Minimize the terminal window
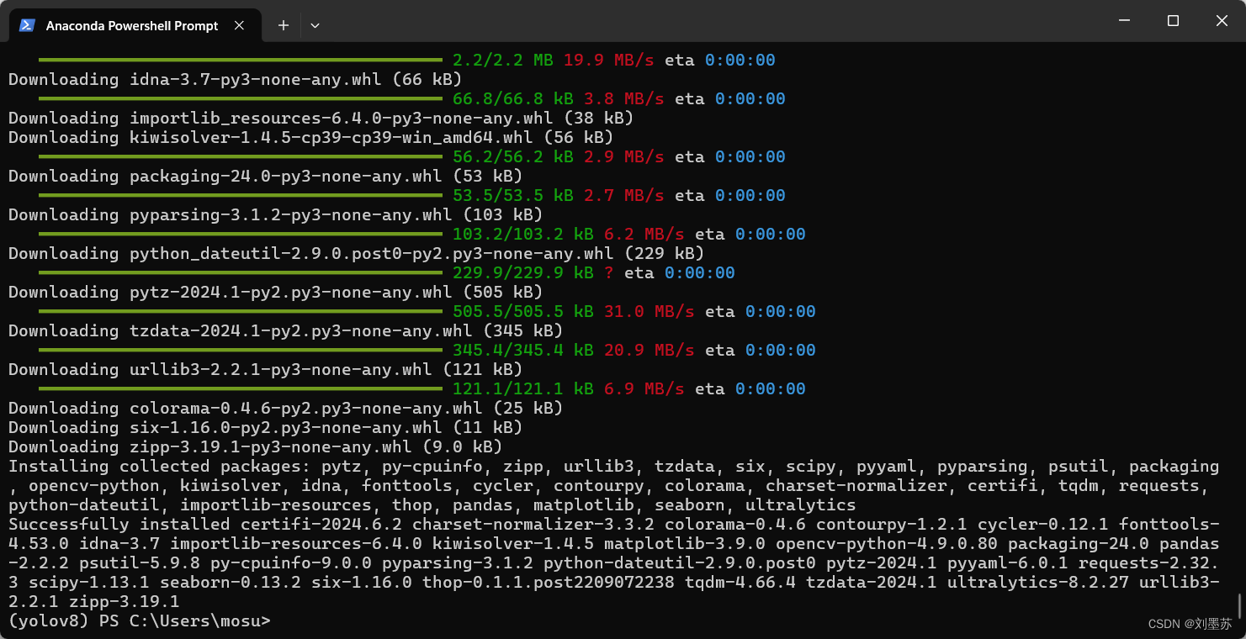This screenshot has width=1246, height=639. (x=1123, y=21)
